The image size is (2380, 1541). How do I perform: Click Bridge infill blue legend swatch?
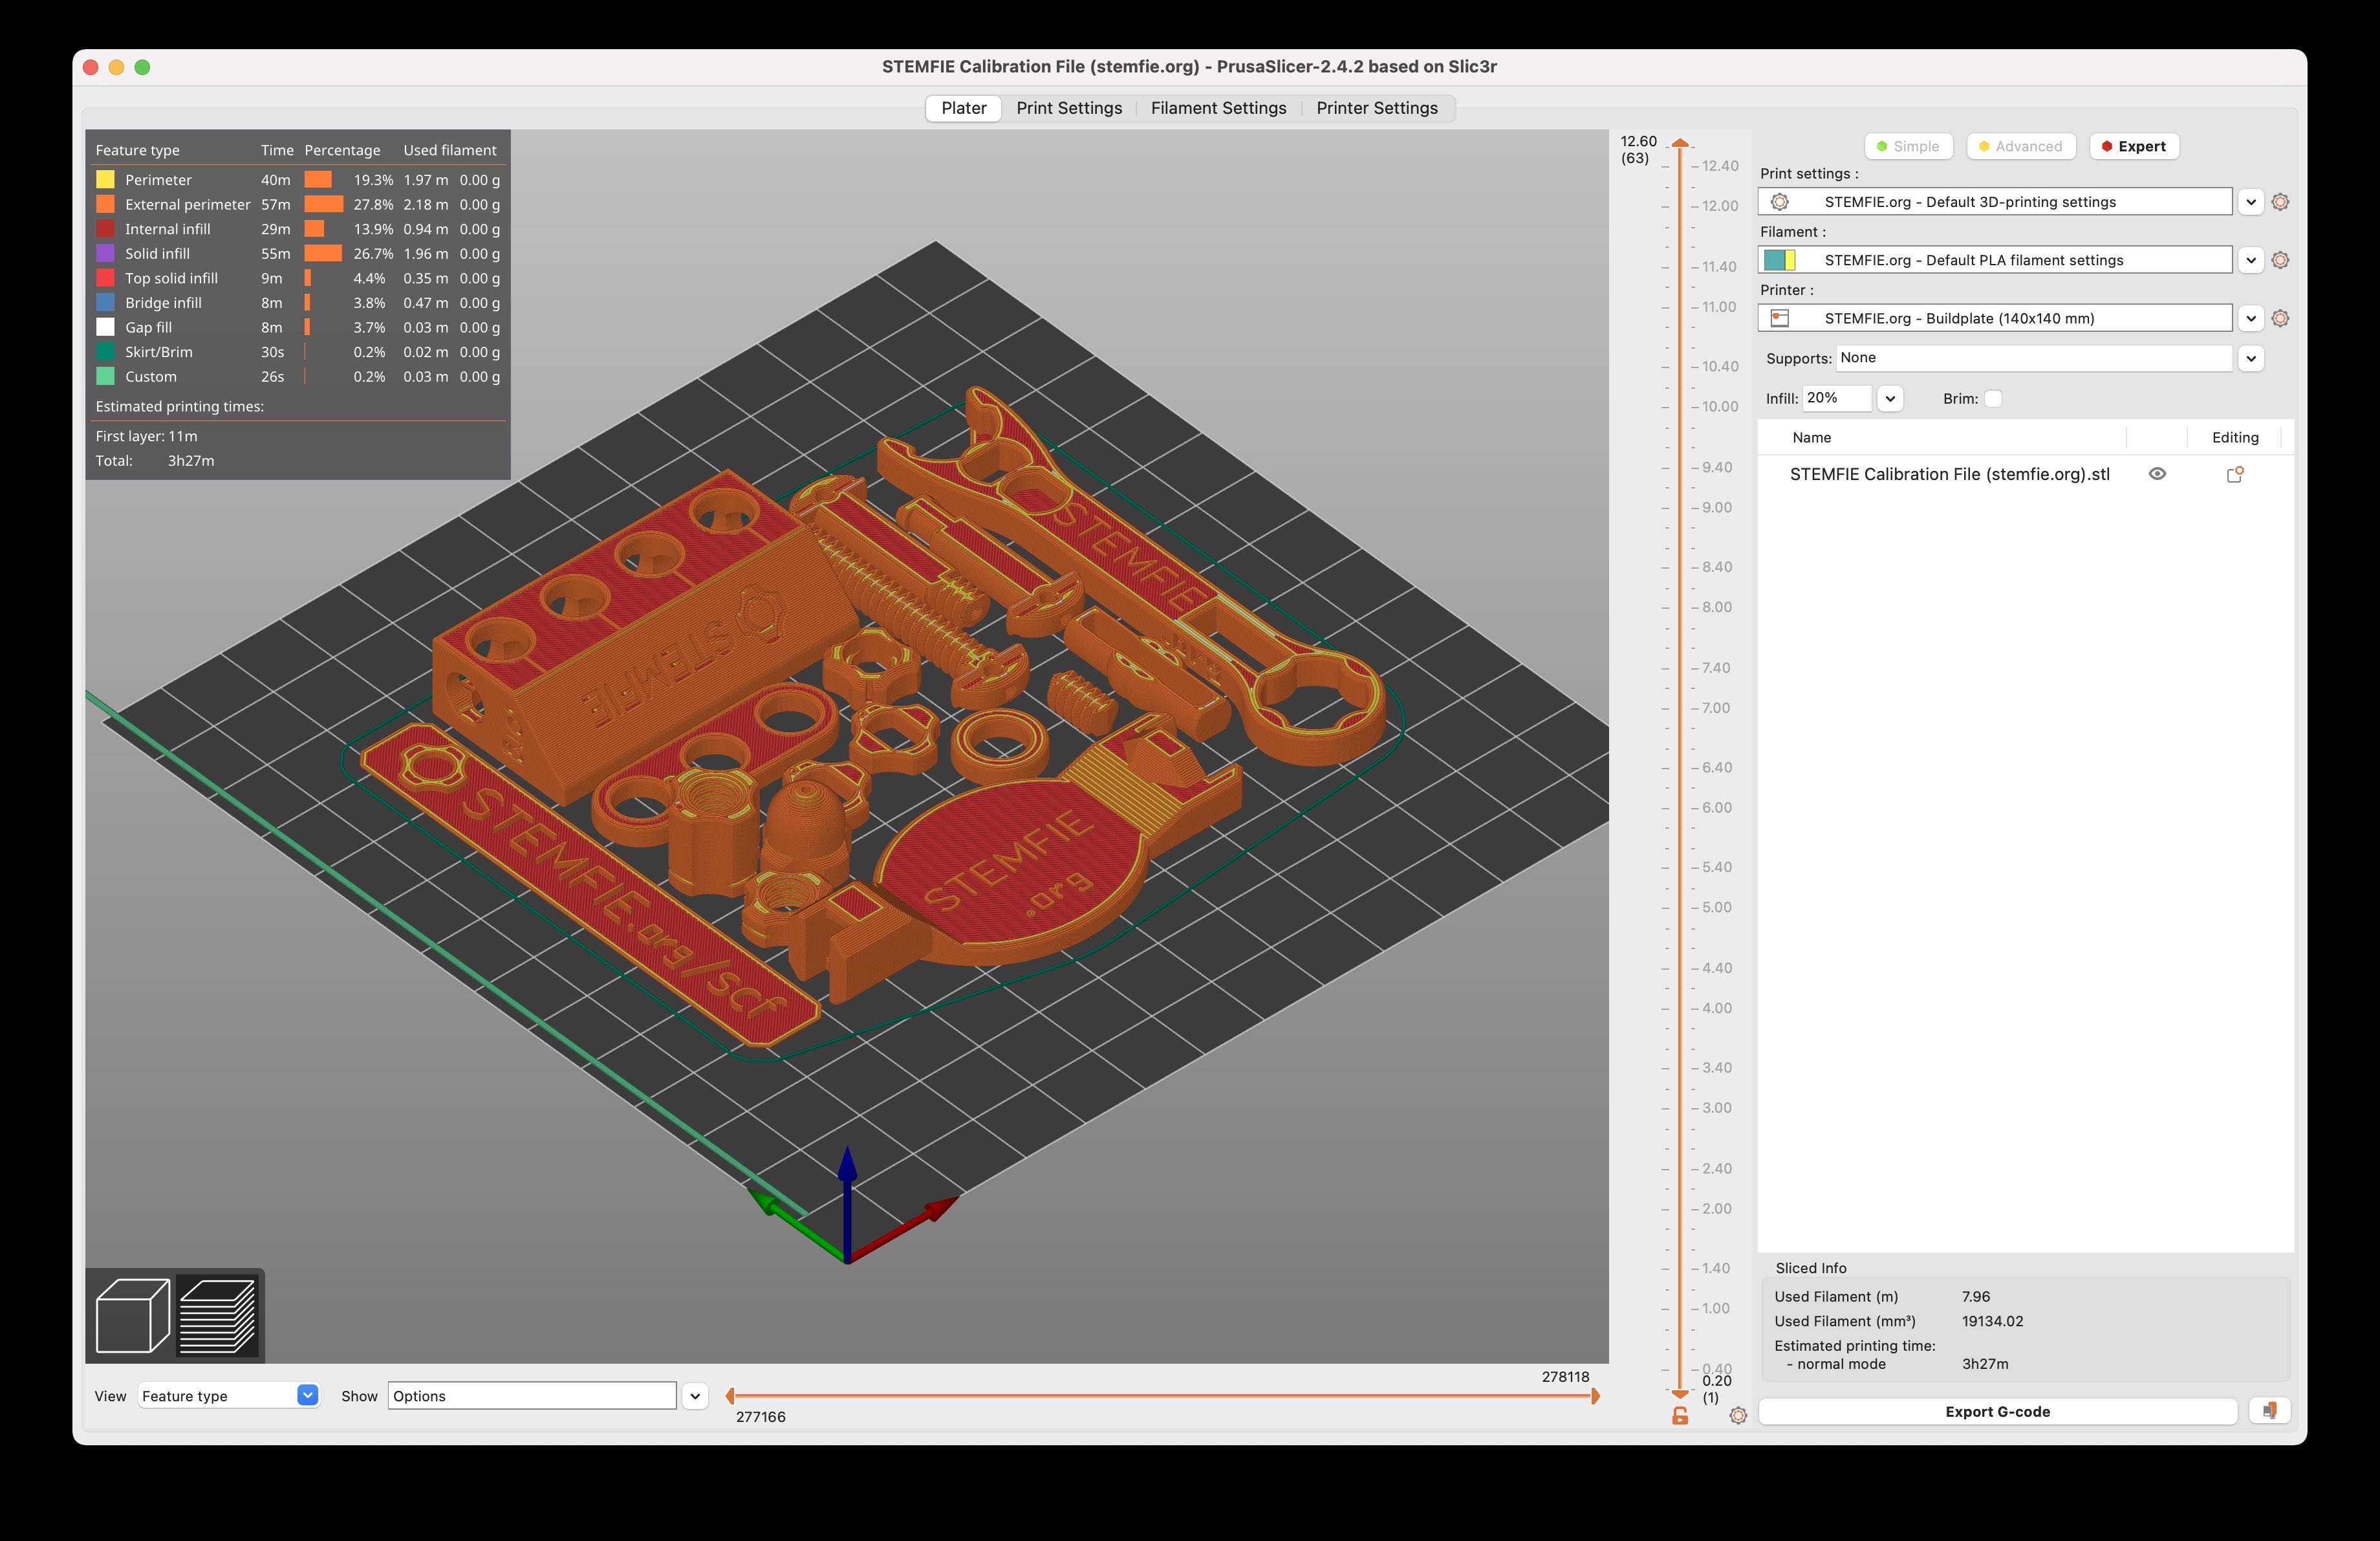pos(105,303)
